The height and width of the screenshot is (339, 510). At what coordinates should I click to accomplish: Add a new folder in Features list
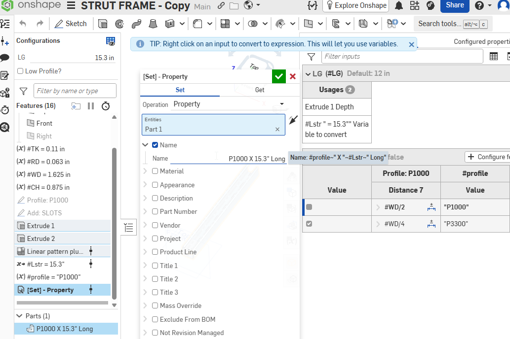[x=76, y=106]
